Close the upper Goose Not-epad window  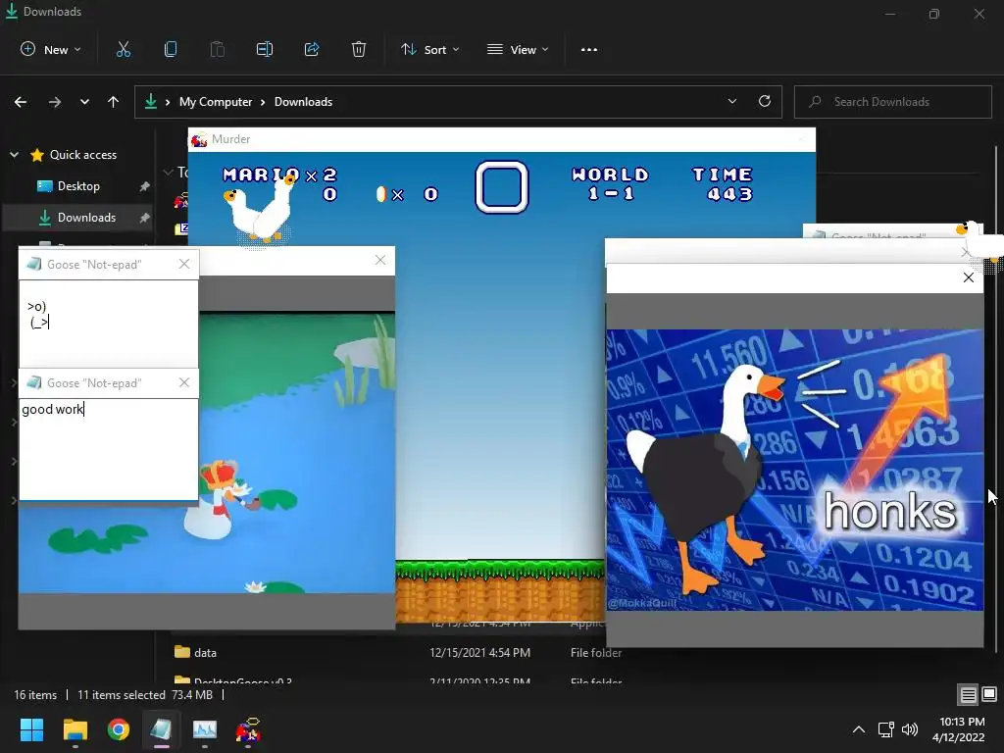(183, 264)
